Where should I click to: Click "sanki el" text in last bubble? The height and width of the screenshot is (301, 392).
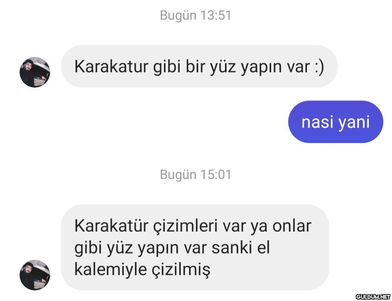[x=241, y=248]
